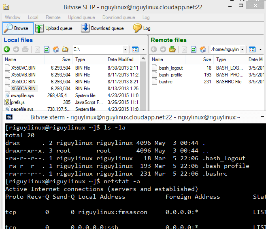Open the Upload queue view
This screenshot has width=266, height=229.
click(x=53, y=28)
